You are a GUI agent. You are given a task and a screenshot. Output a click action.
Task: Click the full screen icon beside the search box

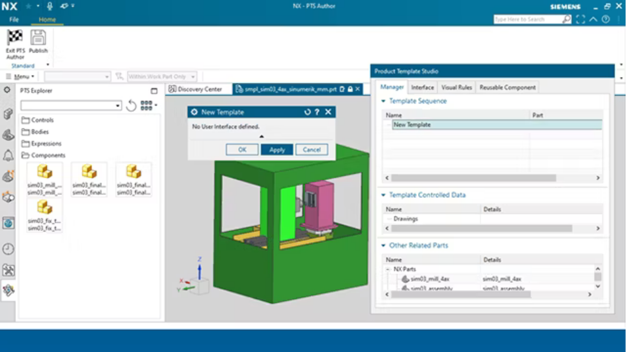coord(581,19)
